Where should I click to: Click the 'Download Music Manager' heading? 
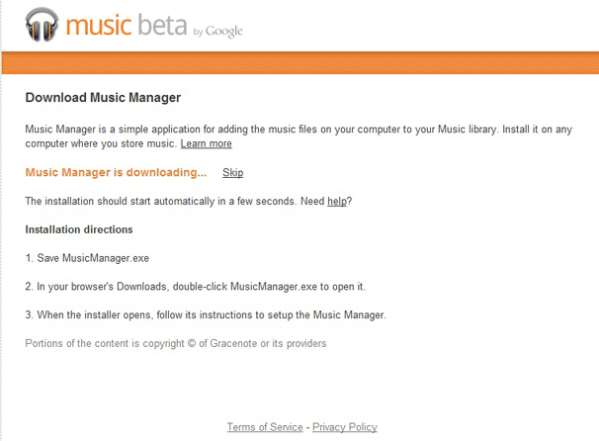pos(103,98)
